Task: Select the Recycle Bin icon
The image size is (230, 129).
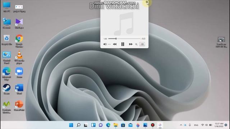Action: pos(6,40)
